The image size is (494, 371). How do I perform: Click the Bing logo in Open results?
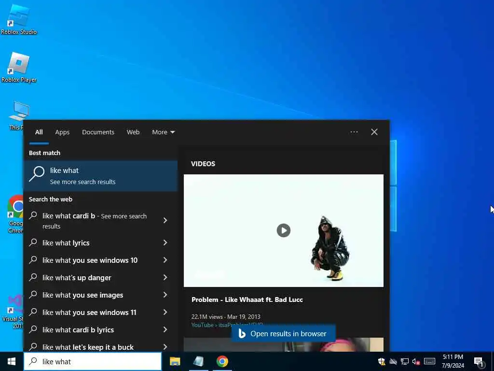[x=242, y=333]
